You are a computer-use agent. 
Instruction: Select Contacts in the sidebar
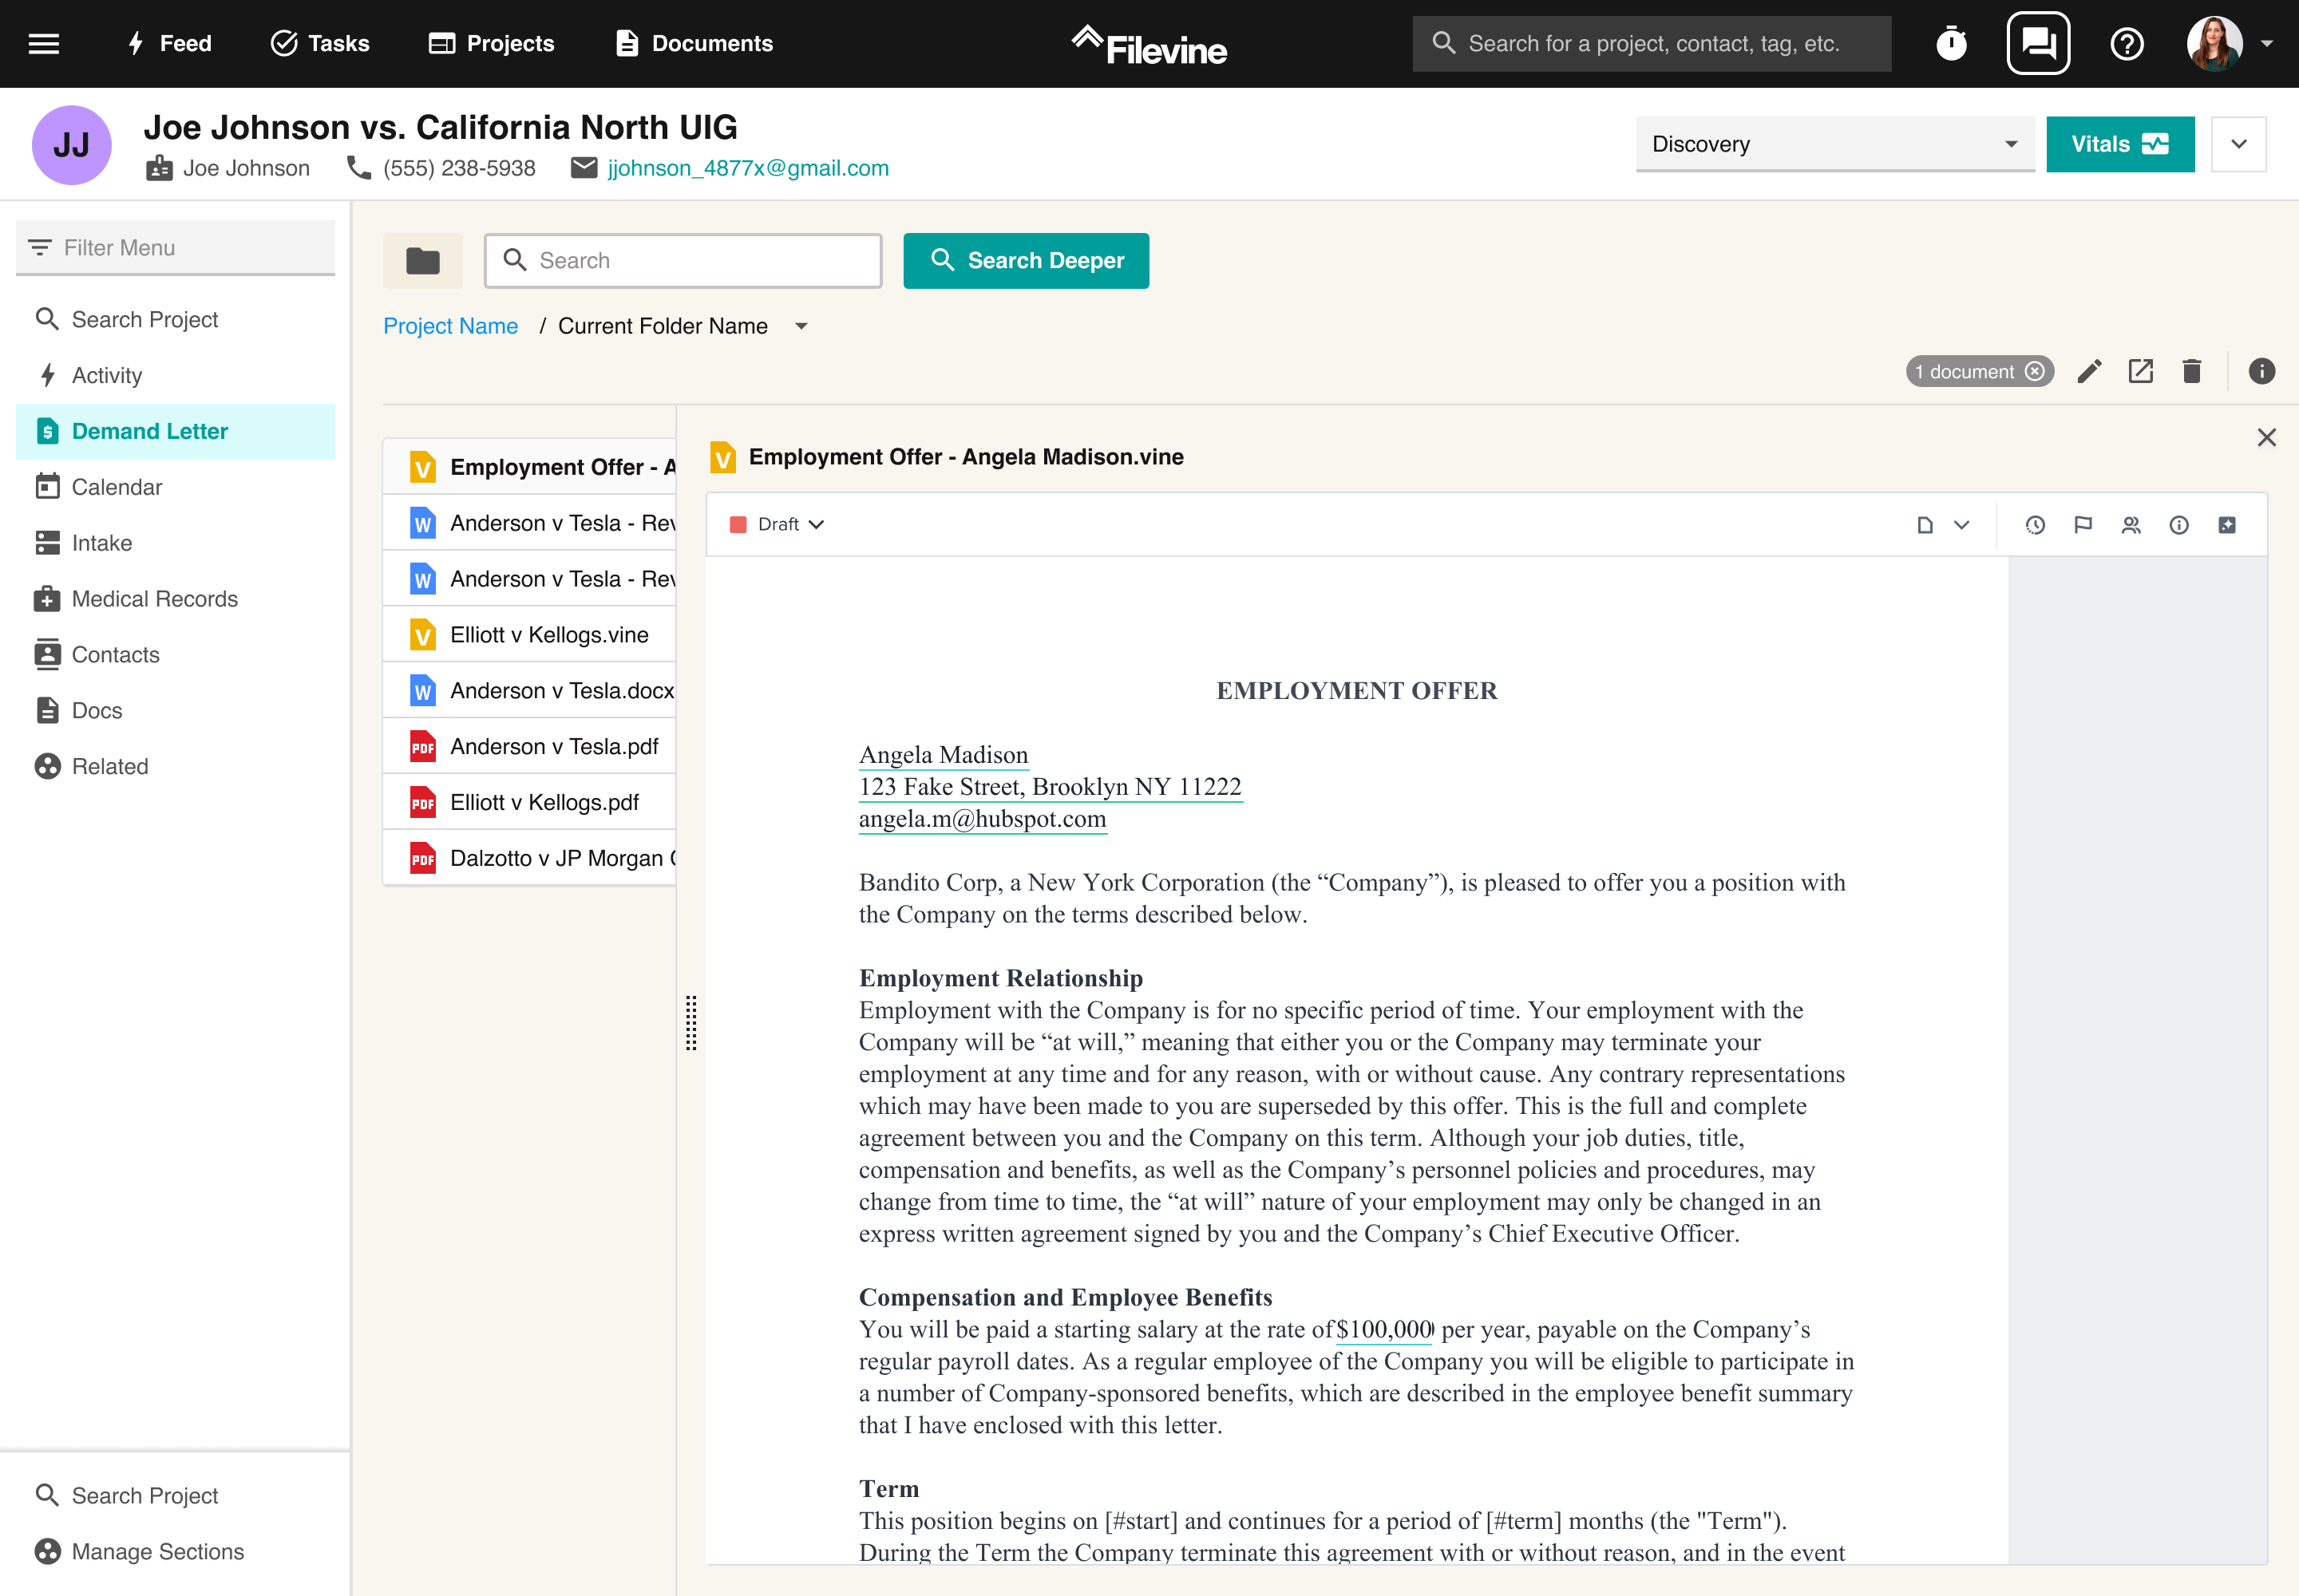coord(176,655)
